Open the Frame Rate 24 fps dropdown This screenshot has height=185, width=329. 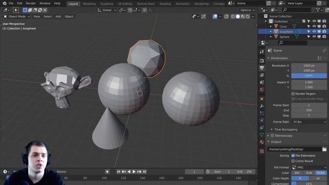coord(309,122)
